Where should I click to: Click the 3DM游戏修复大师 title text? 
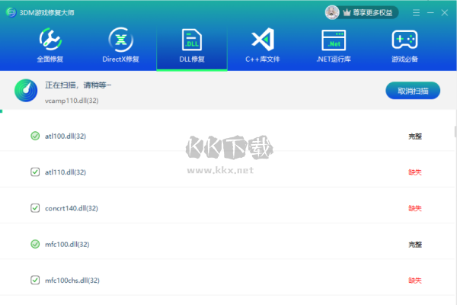coord(46,12)
